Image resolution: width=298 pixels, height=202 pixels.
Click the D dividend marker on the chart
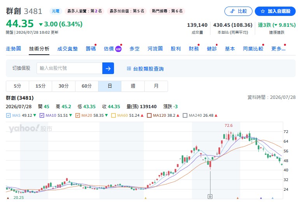tap(210, 197)
